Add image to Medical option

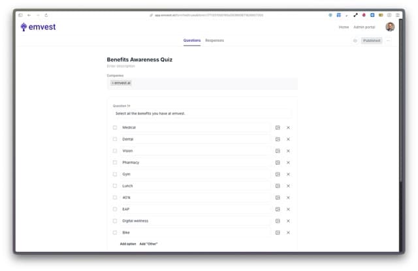pos(278,127)
